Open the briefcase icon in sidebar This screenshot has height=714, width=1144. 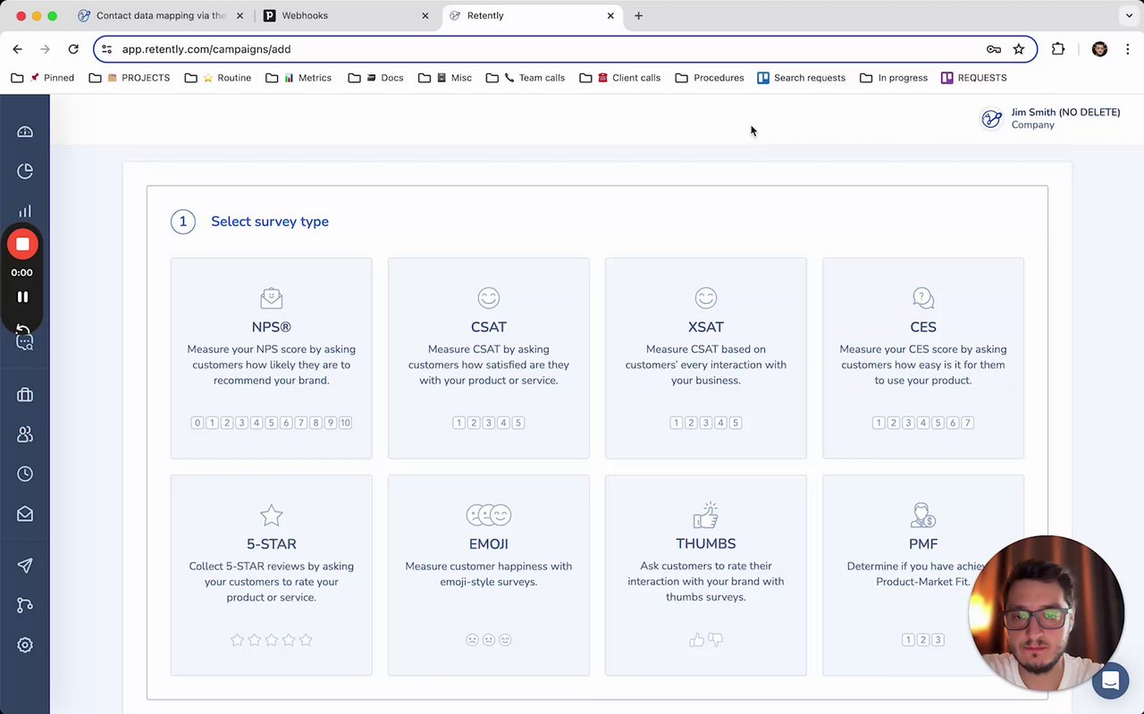[x=25, y=395]
